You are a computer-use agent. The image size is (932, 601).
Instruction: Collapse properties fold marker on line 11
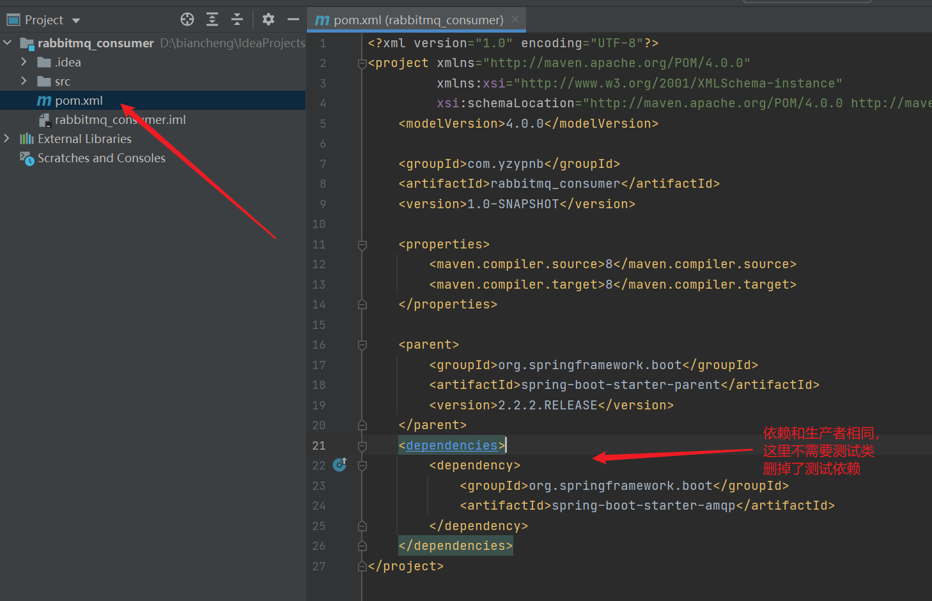[x=362, y=245]
